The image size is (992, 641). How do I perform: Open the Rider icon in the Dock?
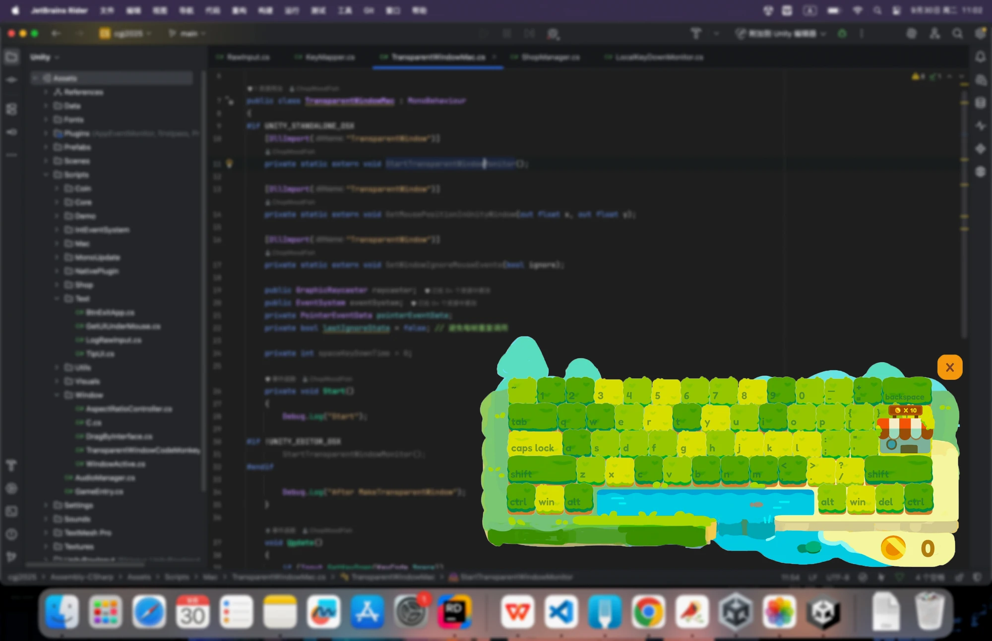pos(454,612)
